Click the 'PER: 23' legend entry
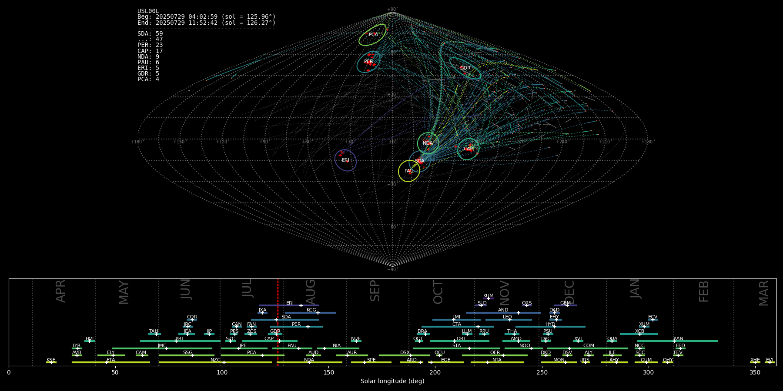Screen dimensions: 783x391 [150, 45]
